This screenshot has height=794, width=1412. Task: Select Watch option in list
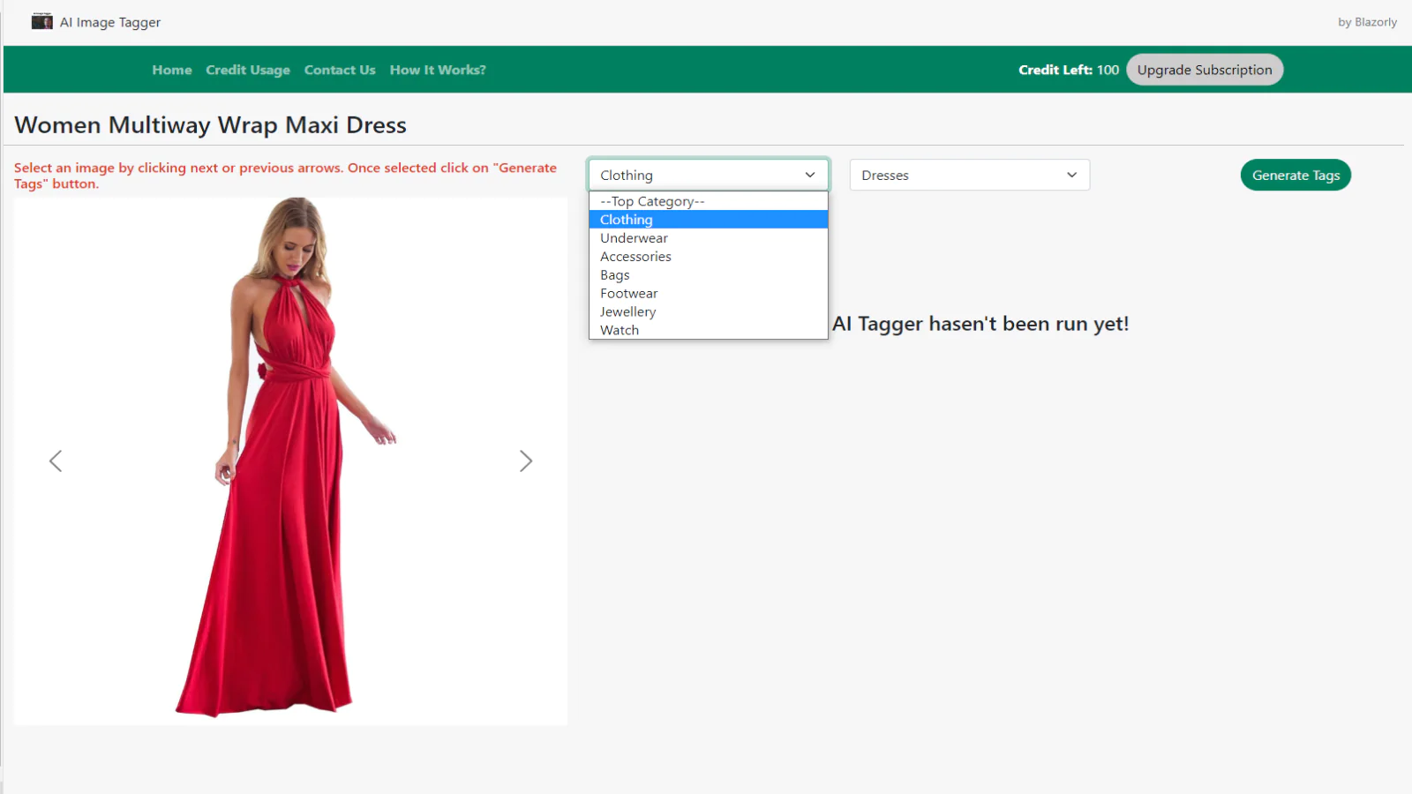click(x=709, y=330)
